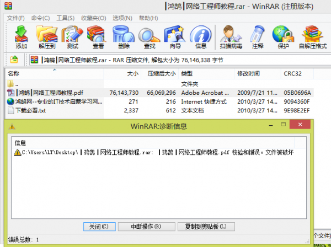Click the 测试 (Test) toolbar icon
Viewport: 331px width, 247px height.
coord(72,37)
